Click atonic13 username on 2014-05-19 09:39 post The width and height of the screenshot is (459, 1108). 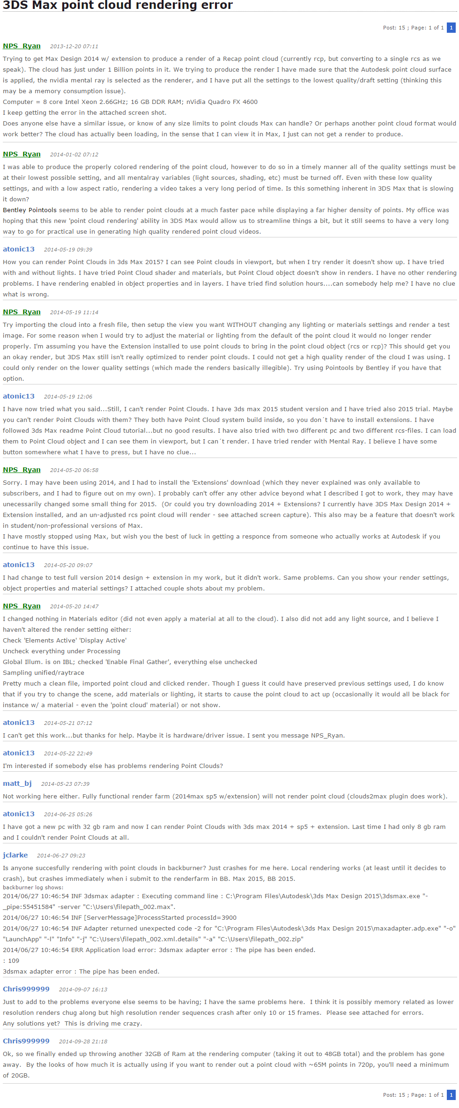(x=19, y=249)
